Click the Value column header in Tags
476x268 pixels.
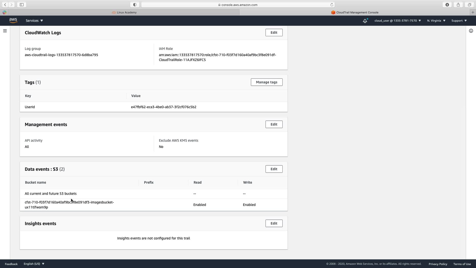click(136, 96)
